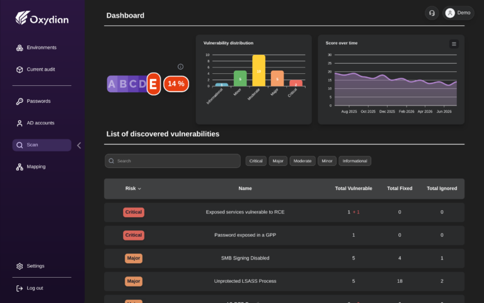484x303 pixels.
Task: Click the A grade letter
Action: 112,84
